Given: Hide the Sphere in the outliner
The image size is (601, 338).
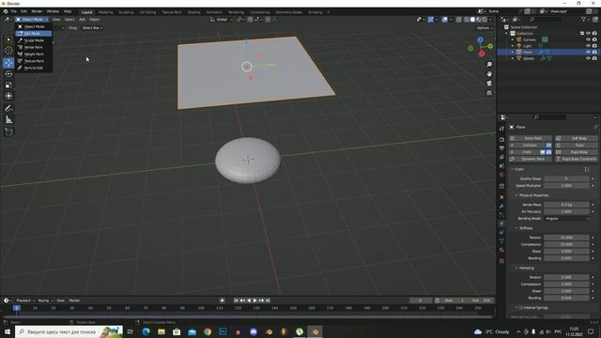Looking at the screenshot, I should pyautogui.click(x=588, y=58).
